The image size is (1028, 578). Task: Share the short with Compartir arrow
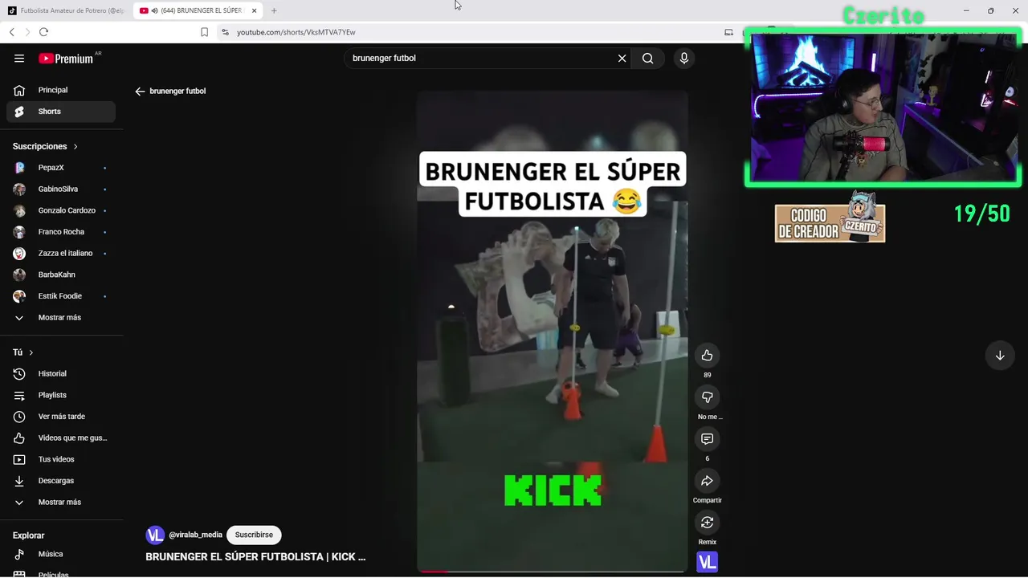click(x=707, y=481)
